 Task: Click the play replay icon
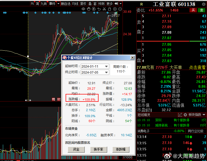(x=94, y=9)
